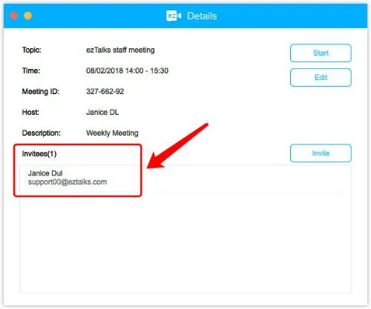Minimize window using yellow button
The width and height of the screenshot is (371, 309).
pyautogui.click(x=27, y=16)
